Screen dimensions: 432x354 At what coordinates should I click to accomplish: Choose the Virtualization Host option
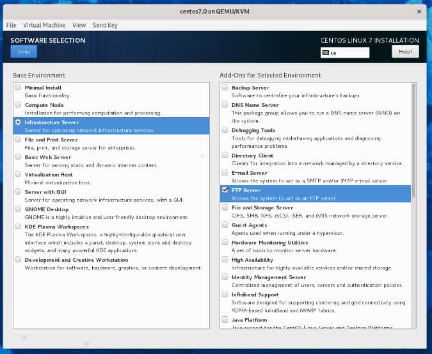coord(18,174)
